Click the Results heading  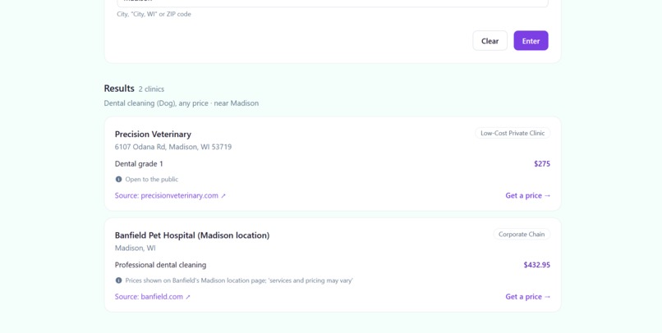(119, 89)
